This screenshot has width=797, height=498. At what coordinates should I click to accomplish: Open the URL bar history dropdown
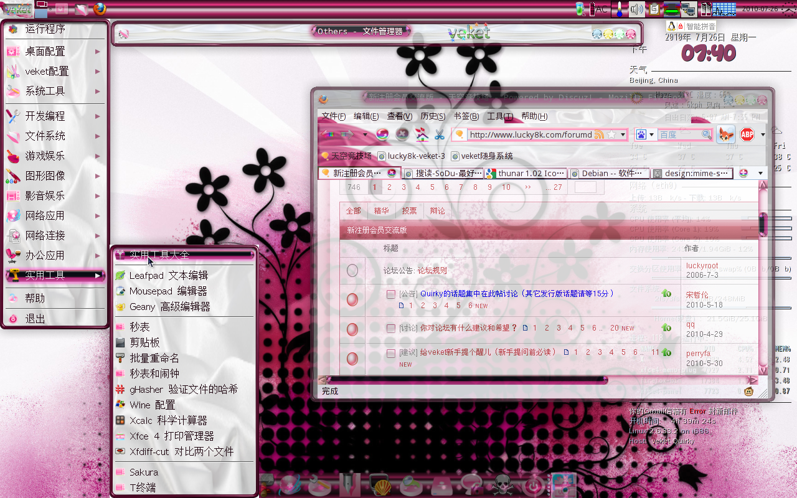tap(622, 134)
